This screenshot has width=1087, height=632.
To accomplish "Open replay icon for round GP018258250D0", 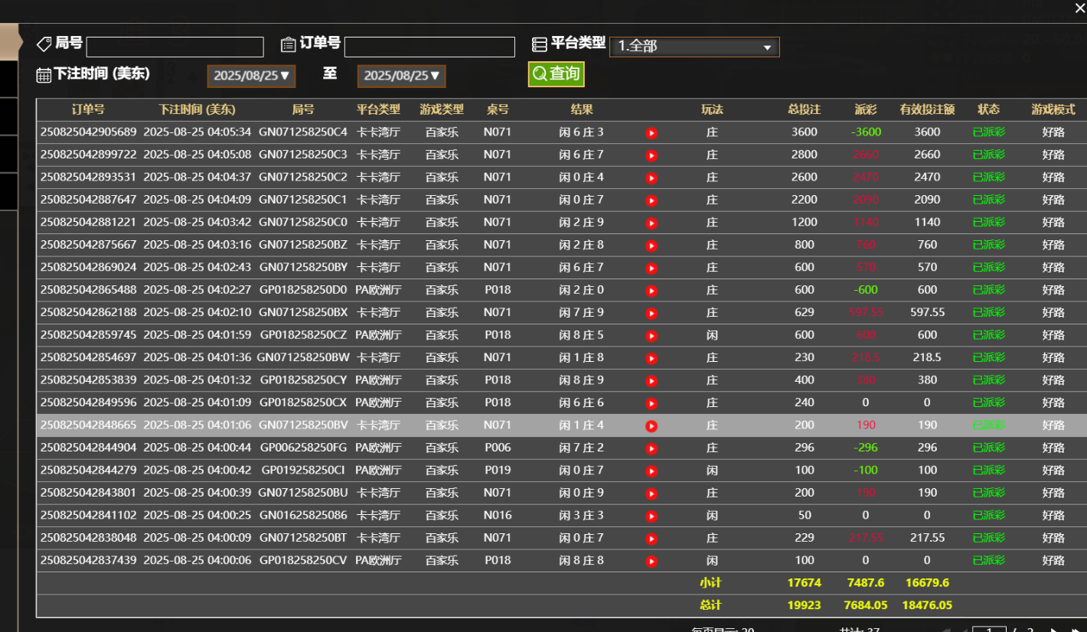I will coord(651,291).
